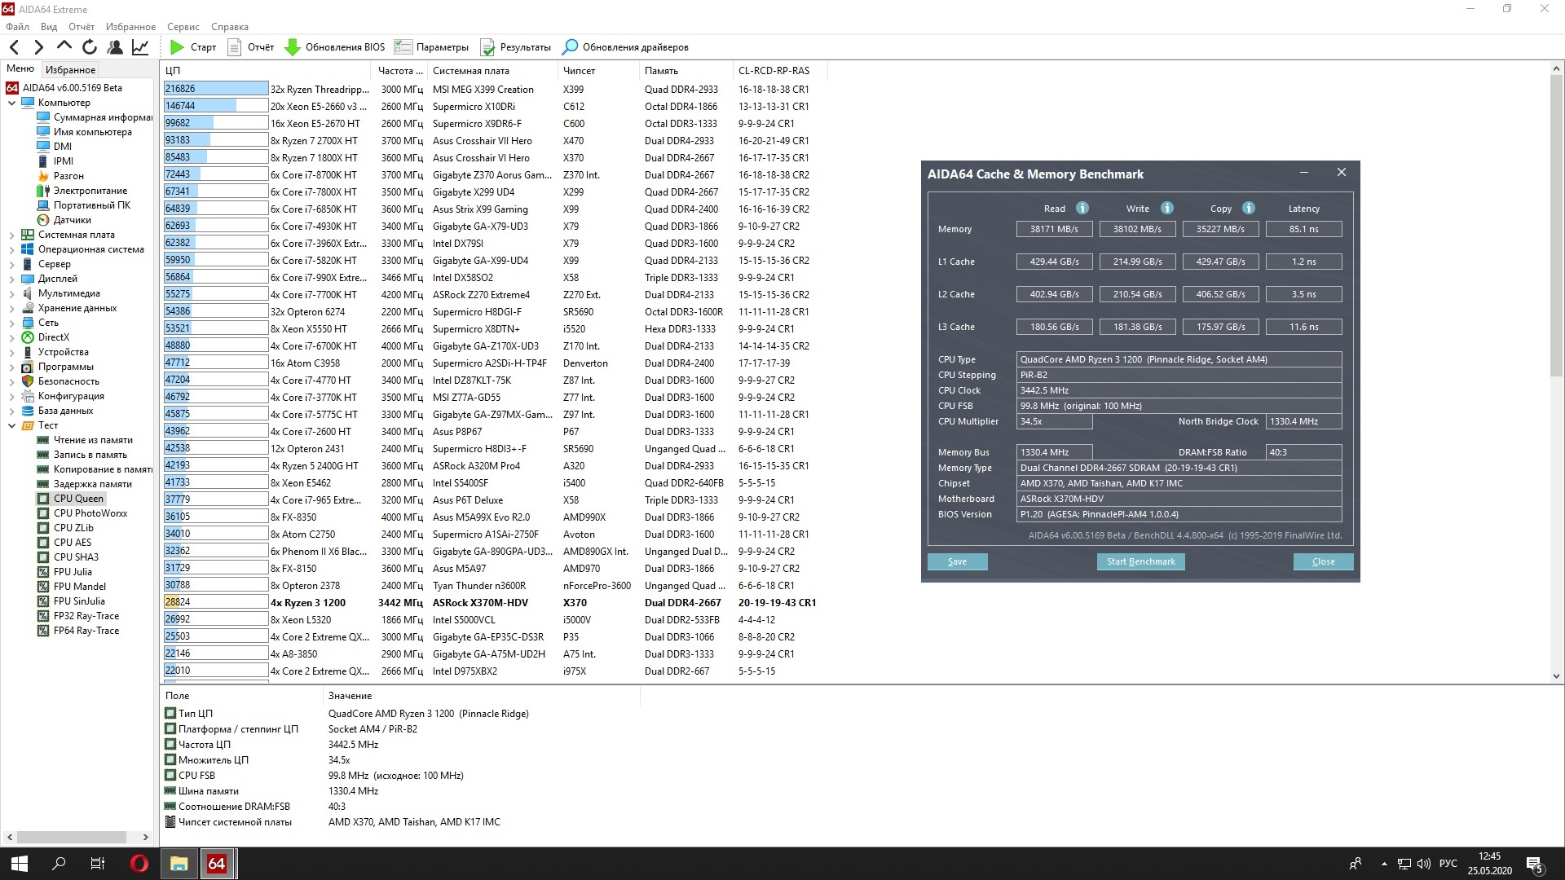1565x880 pixels.
Task: Expand the Сеть tree node
Action: coord(11,323)
